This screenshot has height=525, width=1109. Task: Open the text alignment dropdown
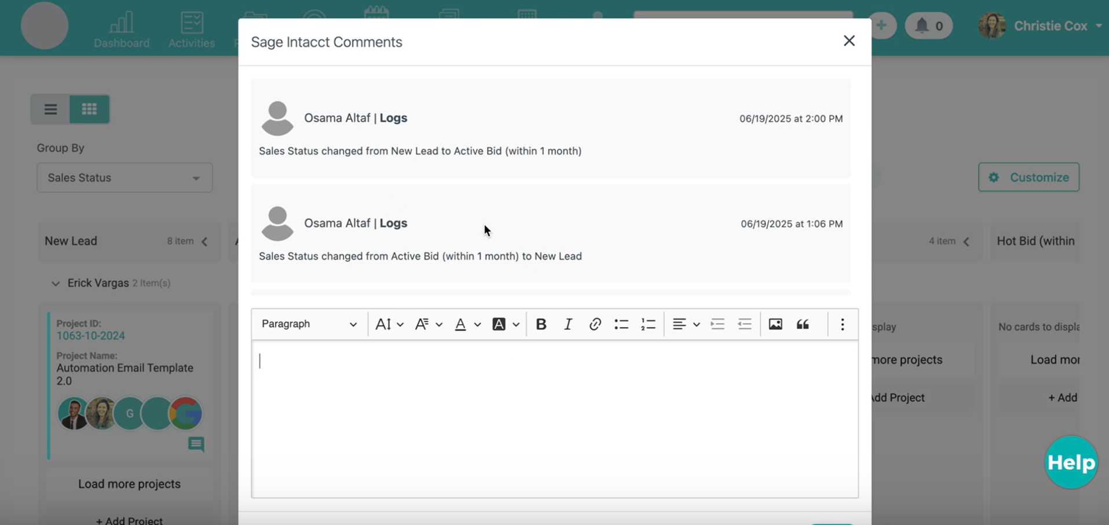coord(686,324)
